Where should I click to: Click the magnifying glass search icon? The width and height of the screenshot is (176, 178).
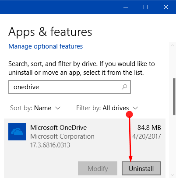124,87
